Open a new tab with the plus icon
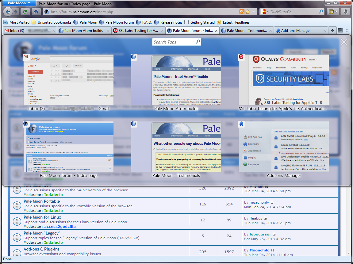The height and width of the screenshot is (264, 353). click(x=332, y=30)
